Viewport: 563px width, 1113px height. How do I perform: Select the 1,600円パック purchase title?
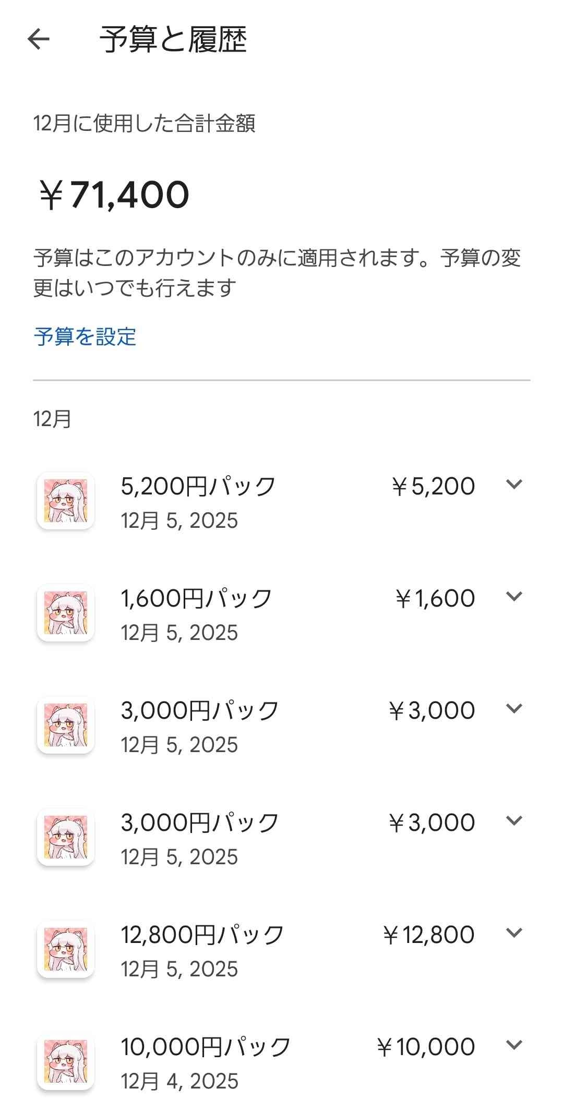point(197,599)
